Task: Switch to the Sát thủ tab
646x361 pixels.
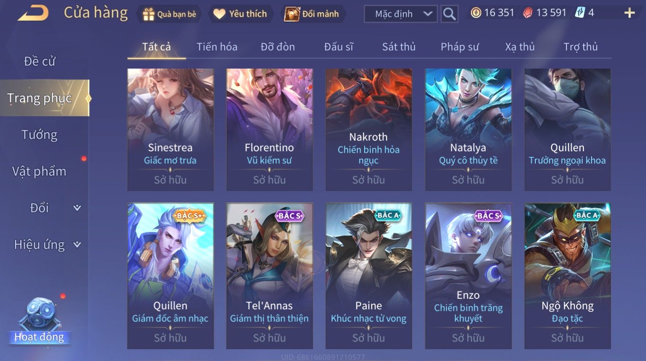Action: (399, 47)
